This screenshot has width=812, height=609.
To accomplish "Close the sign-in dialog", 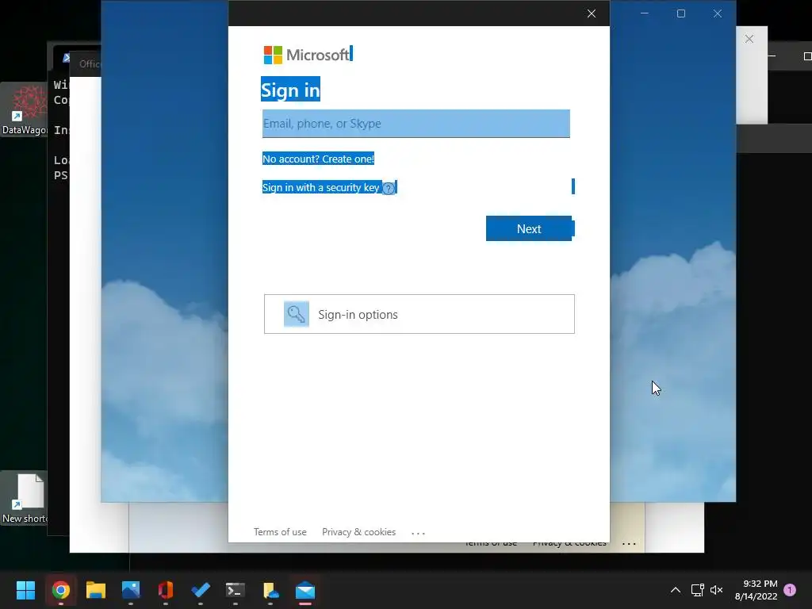I will click(592, 13).
